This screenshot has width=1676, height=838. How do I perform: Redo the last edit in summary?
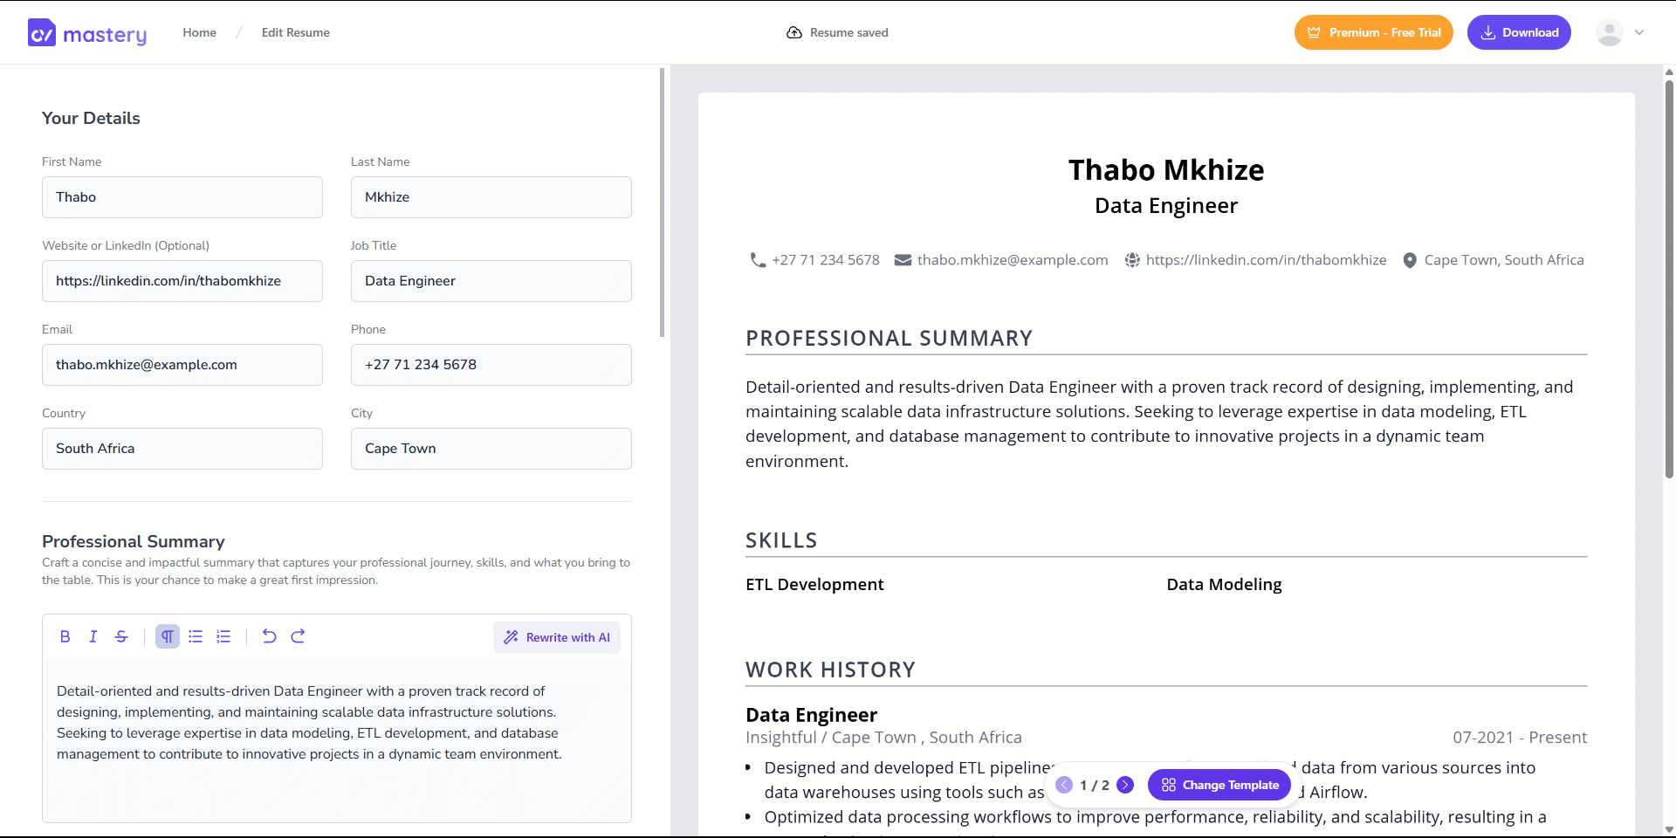pos(298,636)
